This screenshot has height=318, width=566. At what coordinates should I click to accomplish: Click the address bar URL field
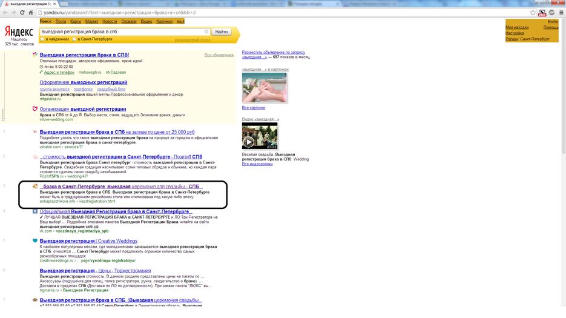pyautogui.click(x=281, y=12)
